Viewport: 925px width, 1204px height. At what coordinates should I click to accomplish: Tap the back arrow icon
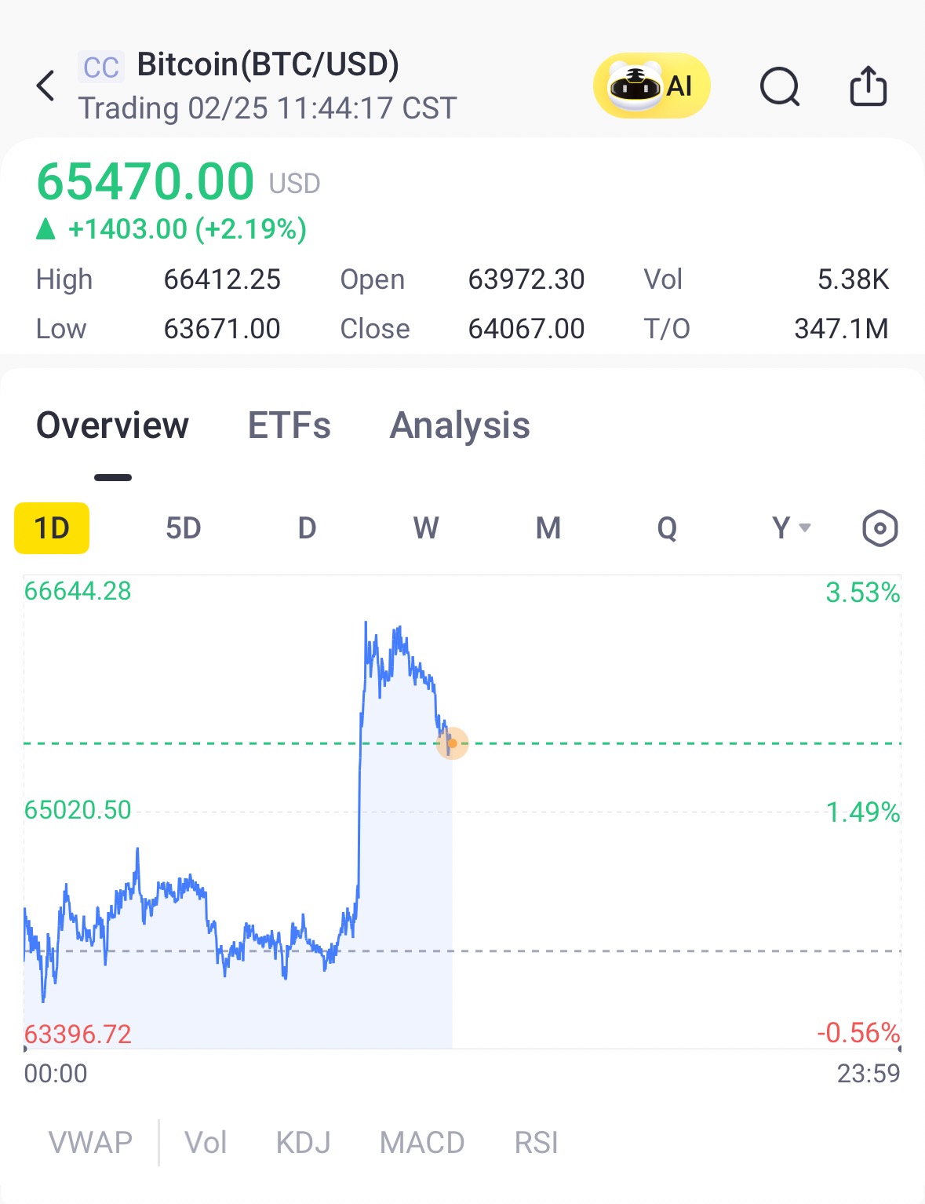[46, 86]
